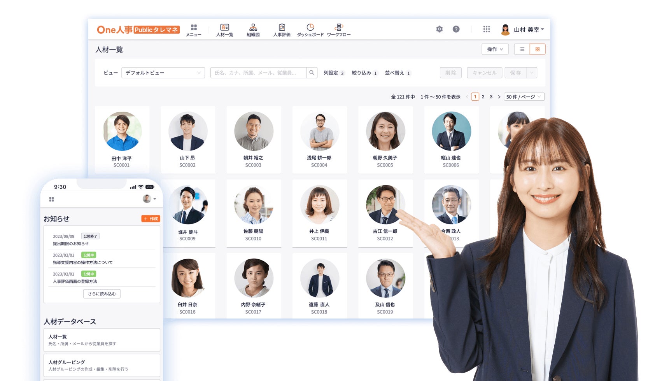Click the mobile 作成 create button
This screenshot has height=381, width=655.
(151, 219)
